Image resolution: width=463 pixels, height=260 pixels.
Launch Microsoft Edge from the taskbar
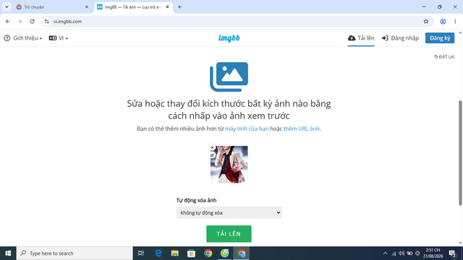158,253
